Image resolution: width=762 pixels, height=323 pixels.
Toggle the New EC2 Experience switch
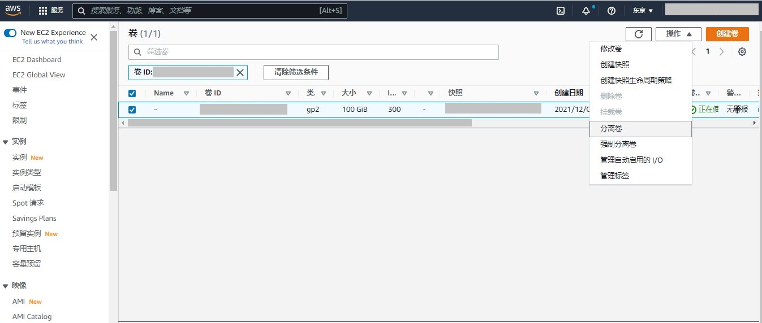pos(10,33)
